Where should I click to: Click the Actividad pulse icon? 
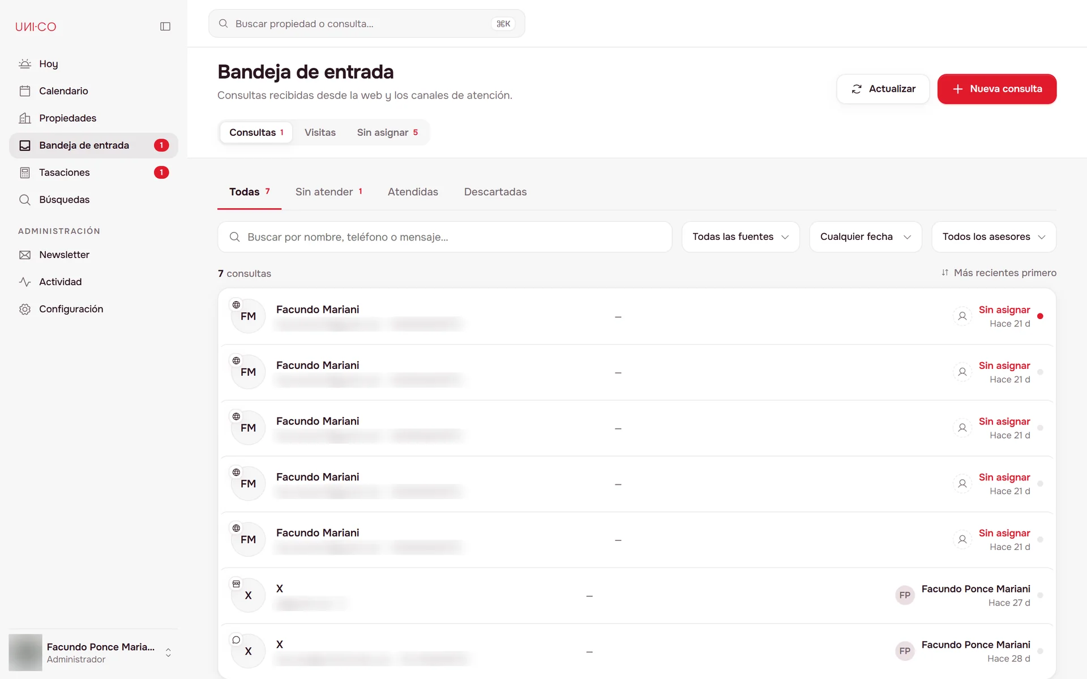coord(25,282)
